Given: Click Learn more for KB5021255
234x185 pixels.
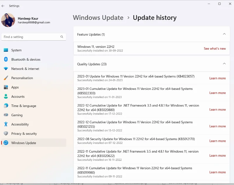Looking at the screenshot, I should 217,126.
